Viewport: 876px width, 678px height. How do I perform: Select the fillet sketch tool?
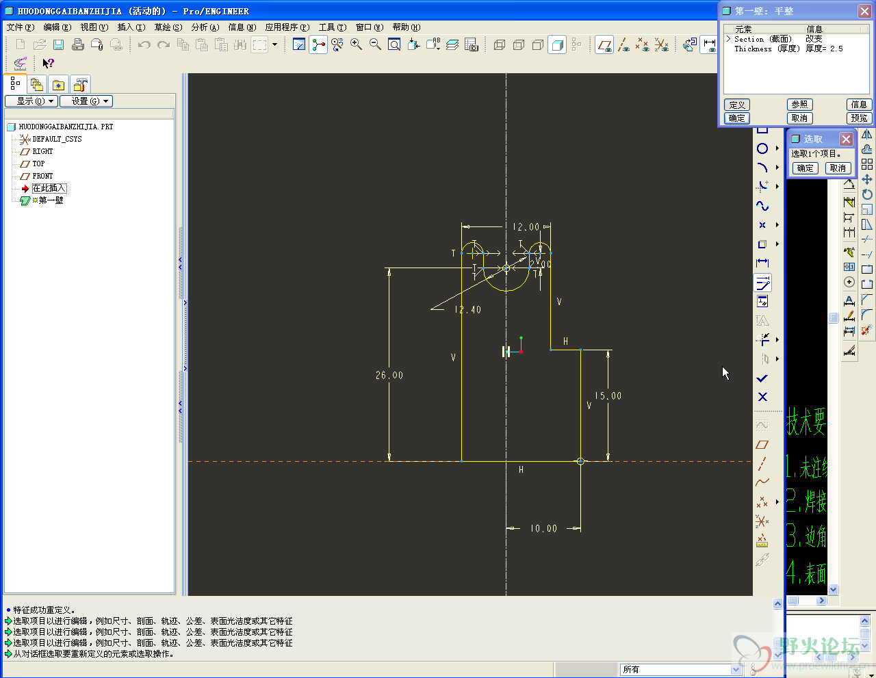click(x=762, y=186)
